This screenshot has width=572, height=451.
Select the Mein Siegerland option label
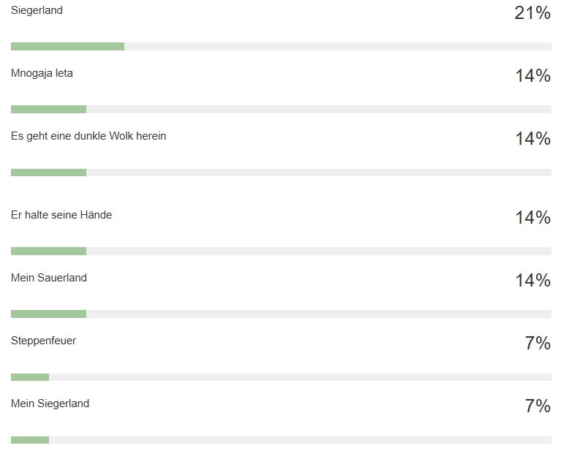(50, 403)
